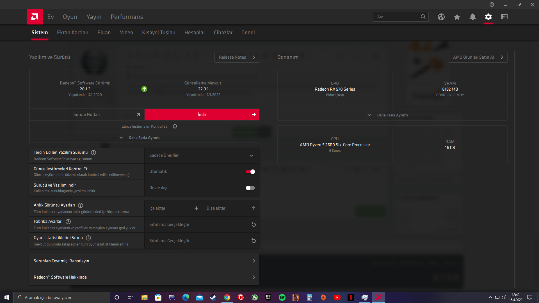Image resolution: width=539 pixels, height=303 pixels.
Task: Click the reset icon in Fabrika Ayarları row
Action: [253, 224]
